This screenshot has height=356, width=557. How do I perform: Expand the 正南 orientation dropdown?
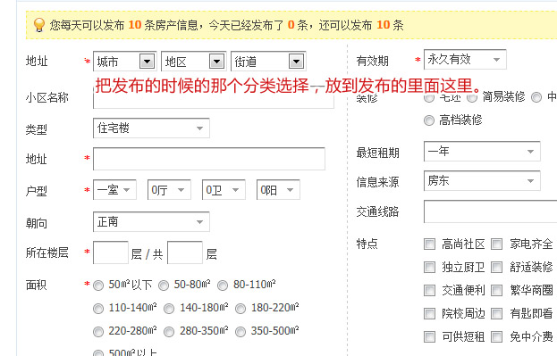pyautogui.click(x=151, y=222)
